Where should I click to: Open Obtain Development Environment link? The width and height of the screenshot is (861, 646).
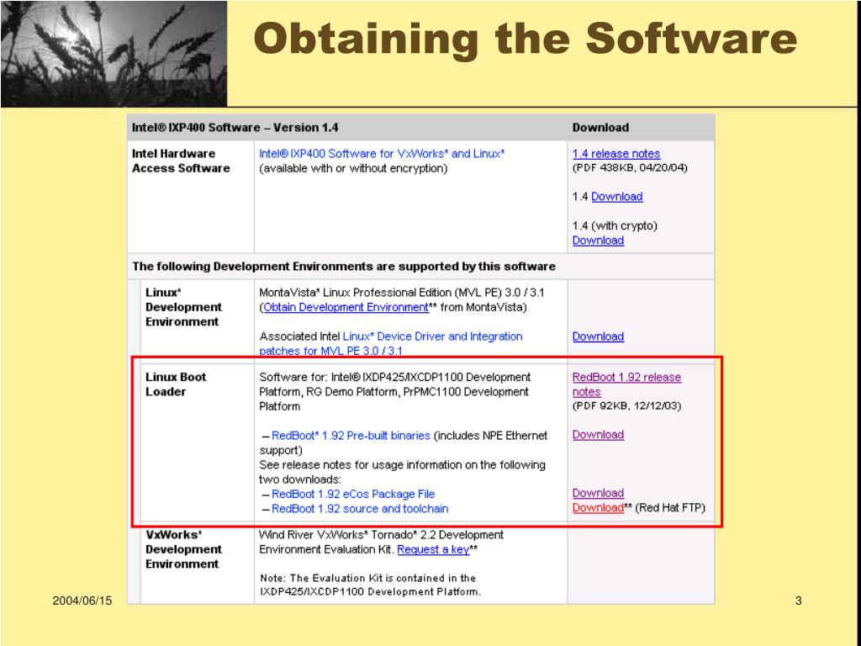(x=346, y=307)
